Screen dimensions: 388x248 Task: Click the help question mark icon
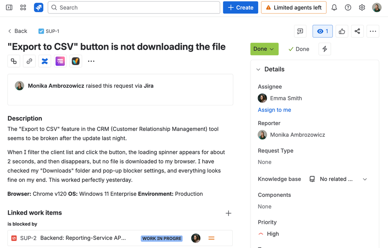click(x=348, y=7)
